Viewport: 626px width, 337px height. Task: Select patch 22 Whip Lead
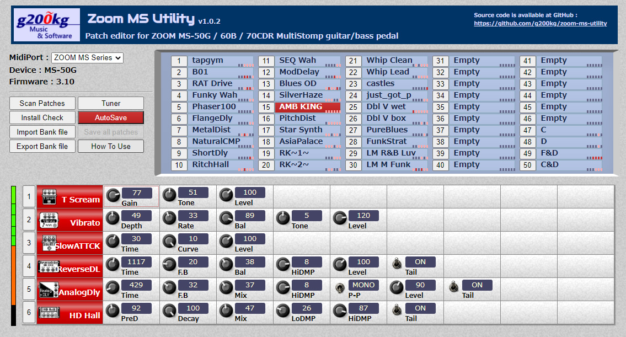point(395,72)
